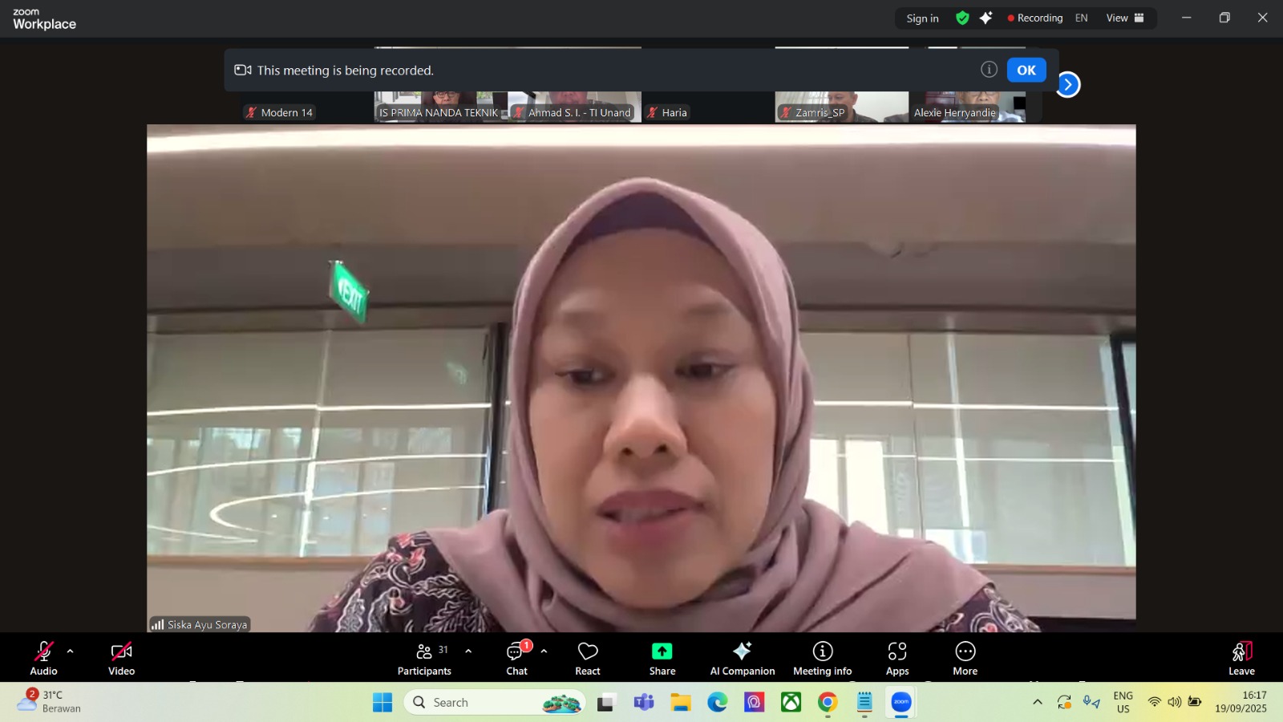Click the green encryption shield icon
The height and width of the screenshot is (722, 1283).
click(962, 18)
